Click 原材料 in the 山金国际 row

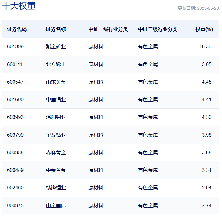coord(96,205)
